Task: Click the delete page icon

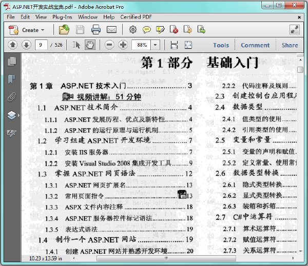Action: pyautogui.click(x=174, y=30)
